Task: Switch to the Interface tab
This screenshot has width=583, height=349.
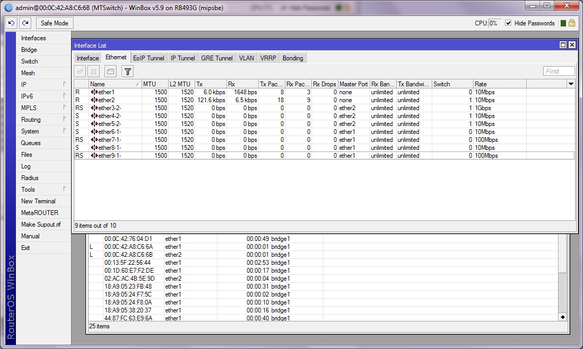Action: [88, 58]
